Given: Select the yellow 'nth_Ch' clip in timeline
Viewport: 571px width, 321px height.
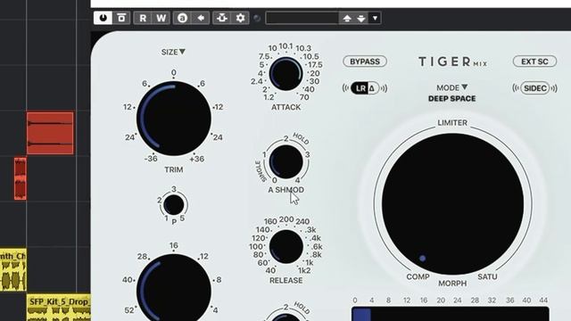Looking at the screenshot, I should (13, 269).
